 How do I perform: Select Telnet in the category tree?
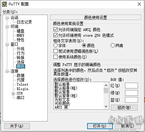pos(22,84)
